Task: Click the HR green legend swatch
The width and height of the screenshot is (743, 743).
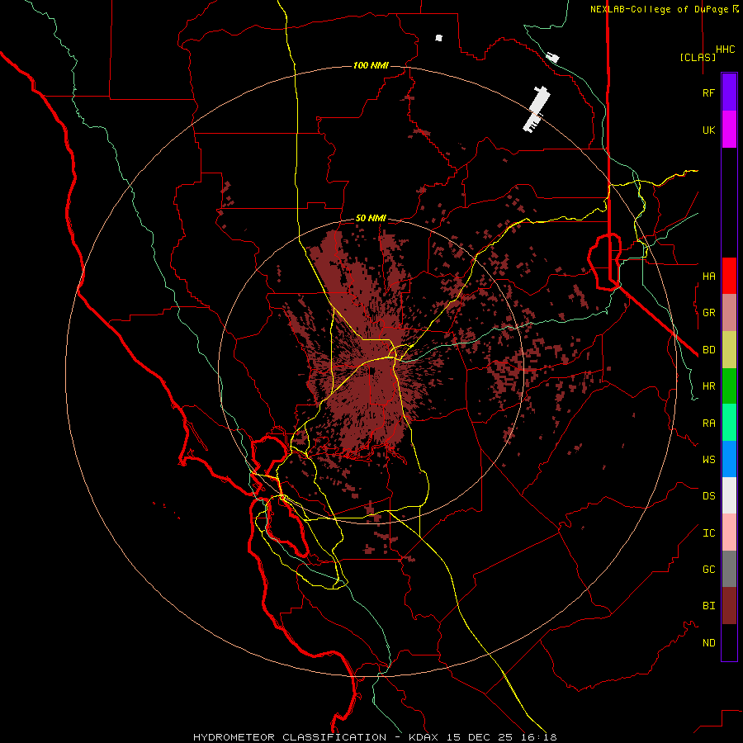Action: 729,386
